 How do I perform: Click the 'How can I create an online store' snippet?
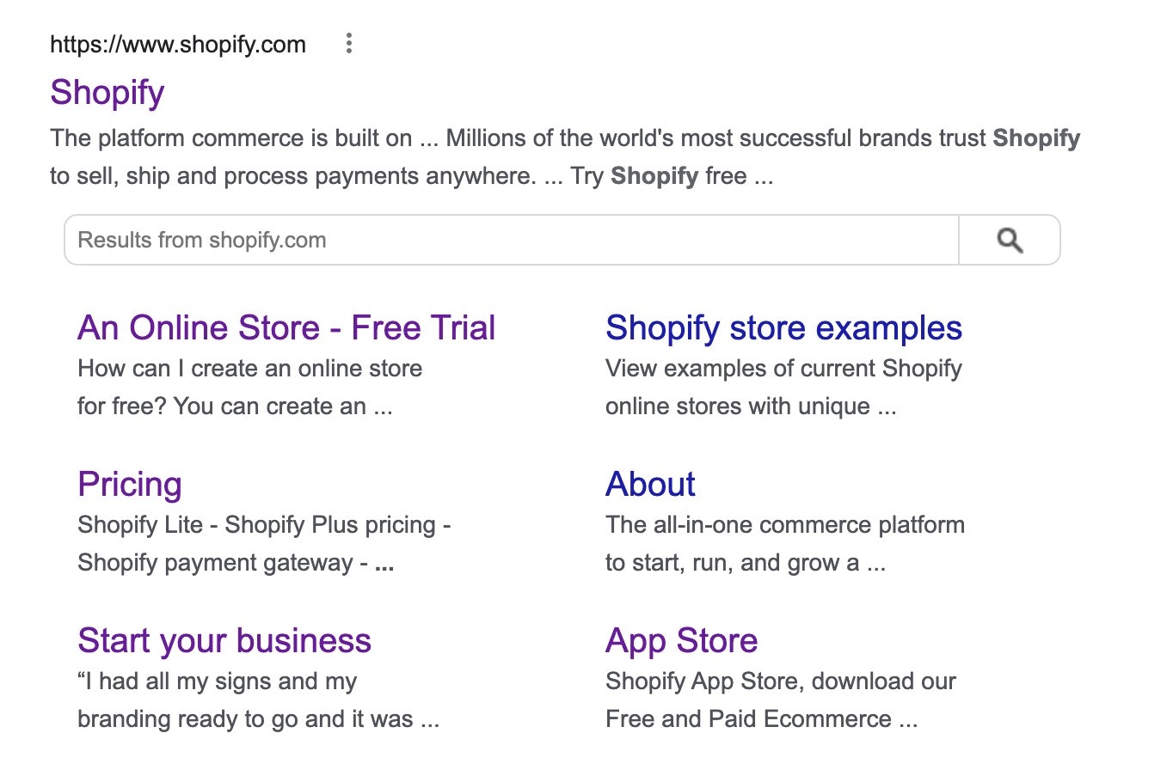click(249, 370)
